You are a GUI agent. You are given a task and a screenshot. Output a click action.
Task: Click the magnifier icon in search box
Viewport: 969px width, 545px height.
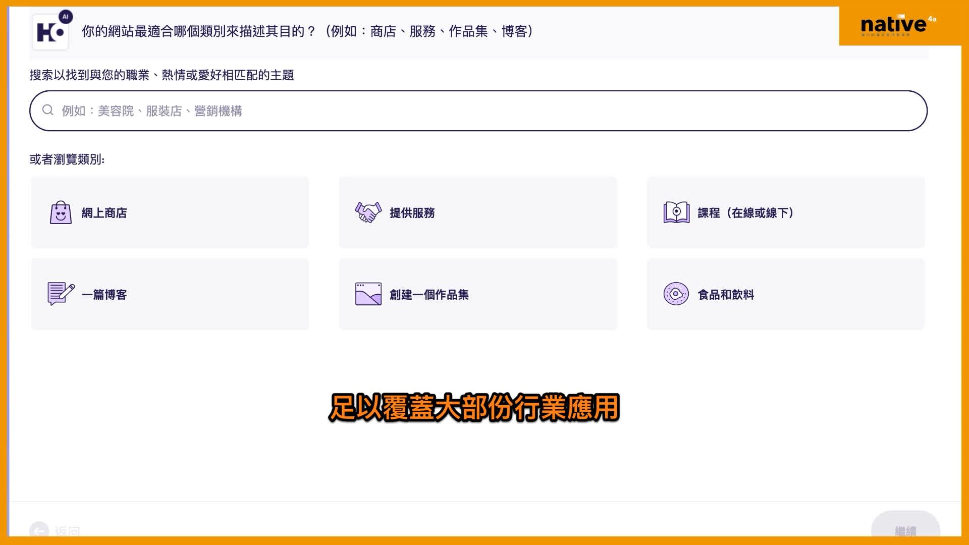[48, 110]
